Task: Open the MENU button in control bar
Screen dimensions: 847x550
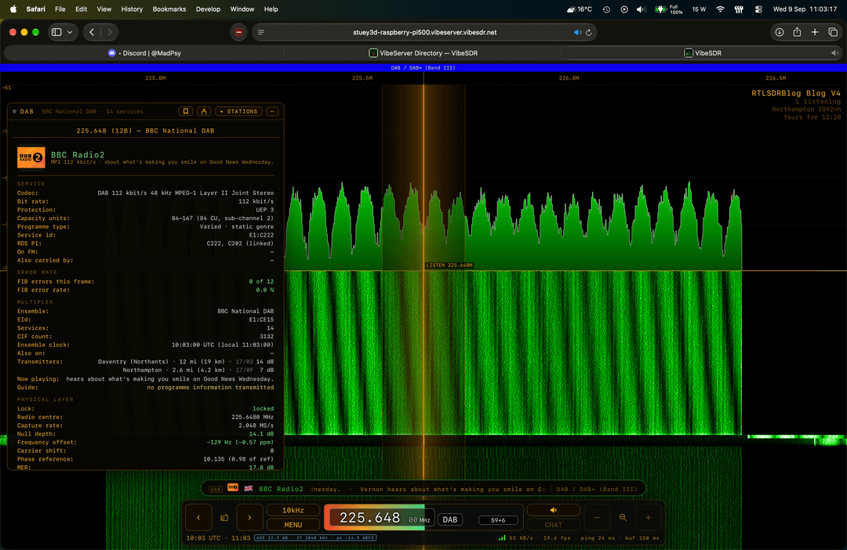Action: (293, 525)
